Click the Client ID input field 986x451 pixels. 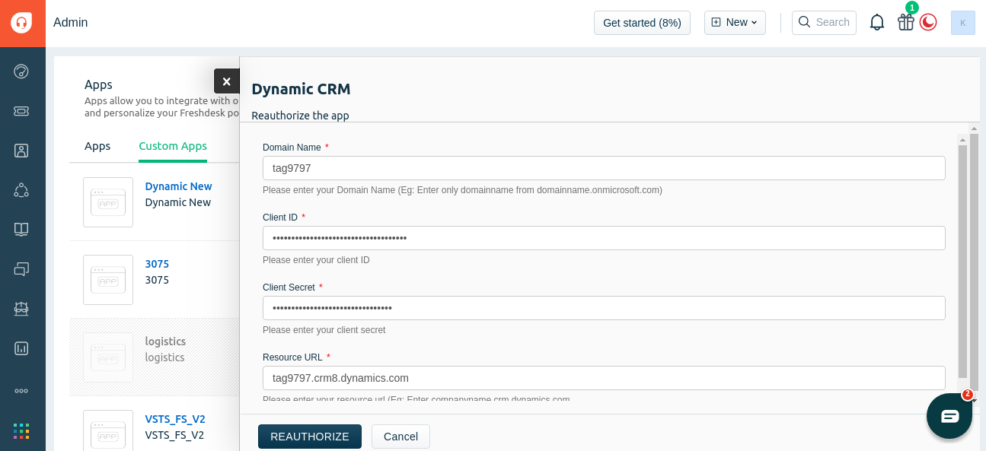604,238
